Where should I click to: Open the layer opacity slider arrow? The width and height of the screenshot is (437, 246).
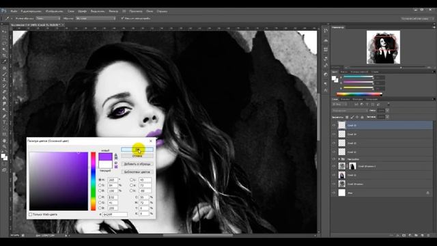point(387,111)
